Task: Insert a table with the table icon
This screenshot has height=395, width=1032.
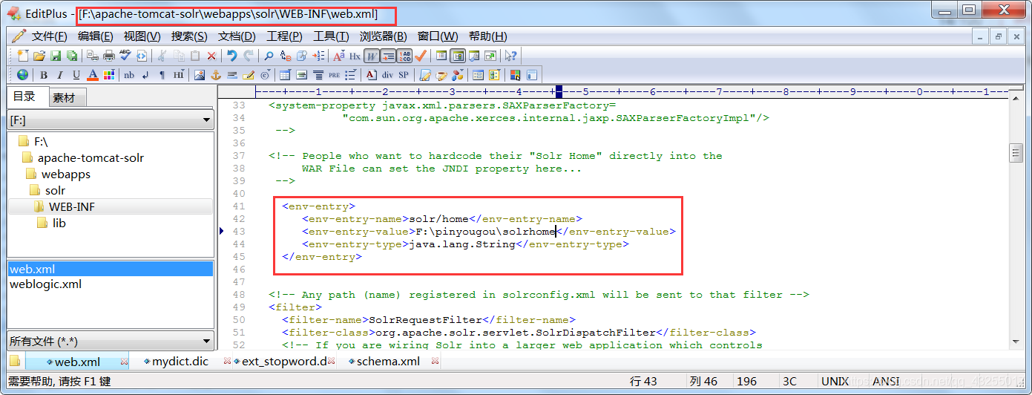Action: [x=285, y=75]
